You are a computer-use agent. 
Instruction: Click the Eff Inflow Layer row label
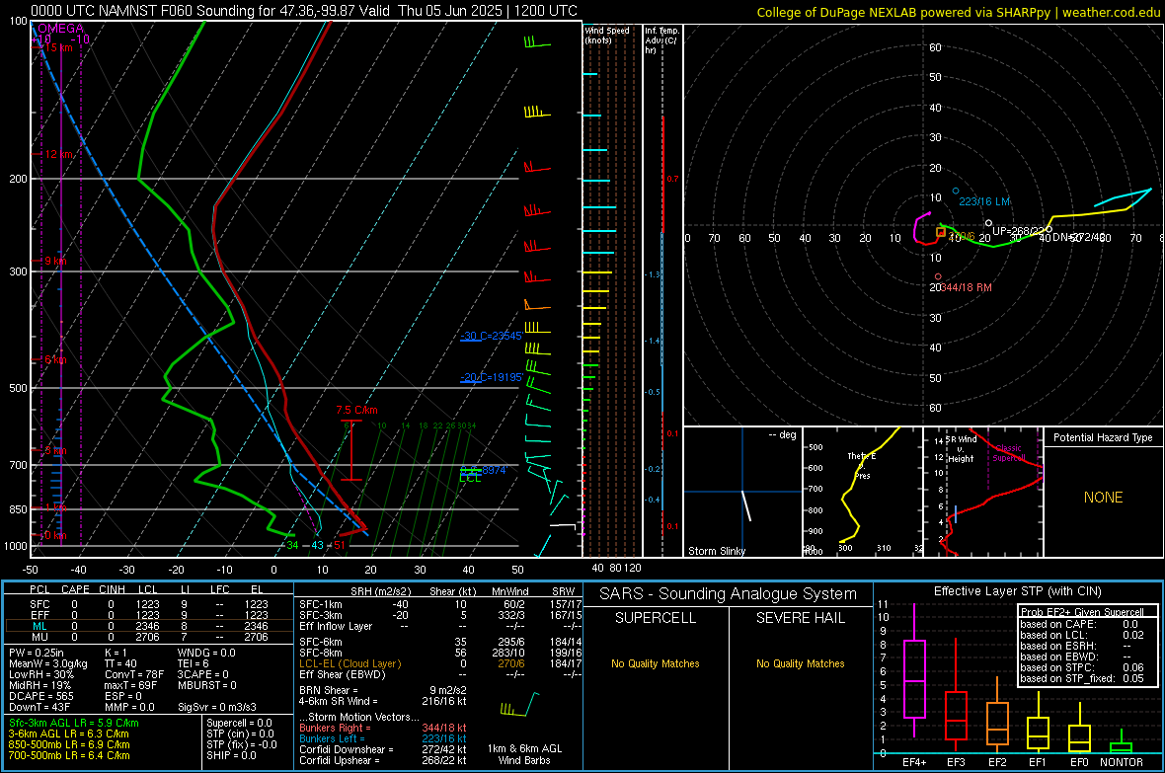[336, 626]
